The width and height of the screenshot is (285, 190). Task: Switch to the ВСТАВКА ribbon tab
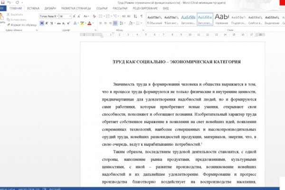[33, 9]
